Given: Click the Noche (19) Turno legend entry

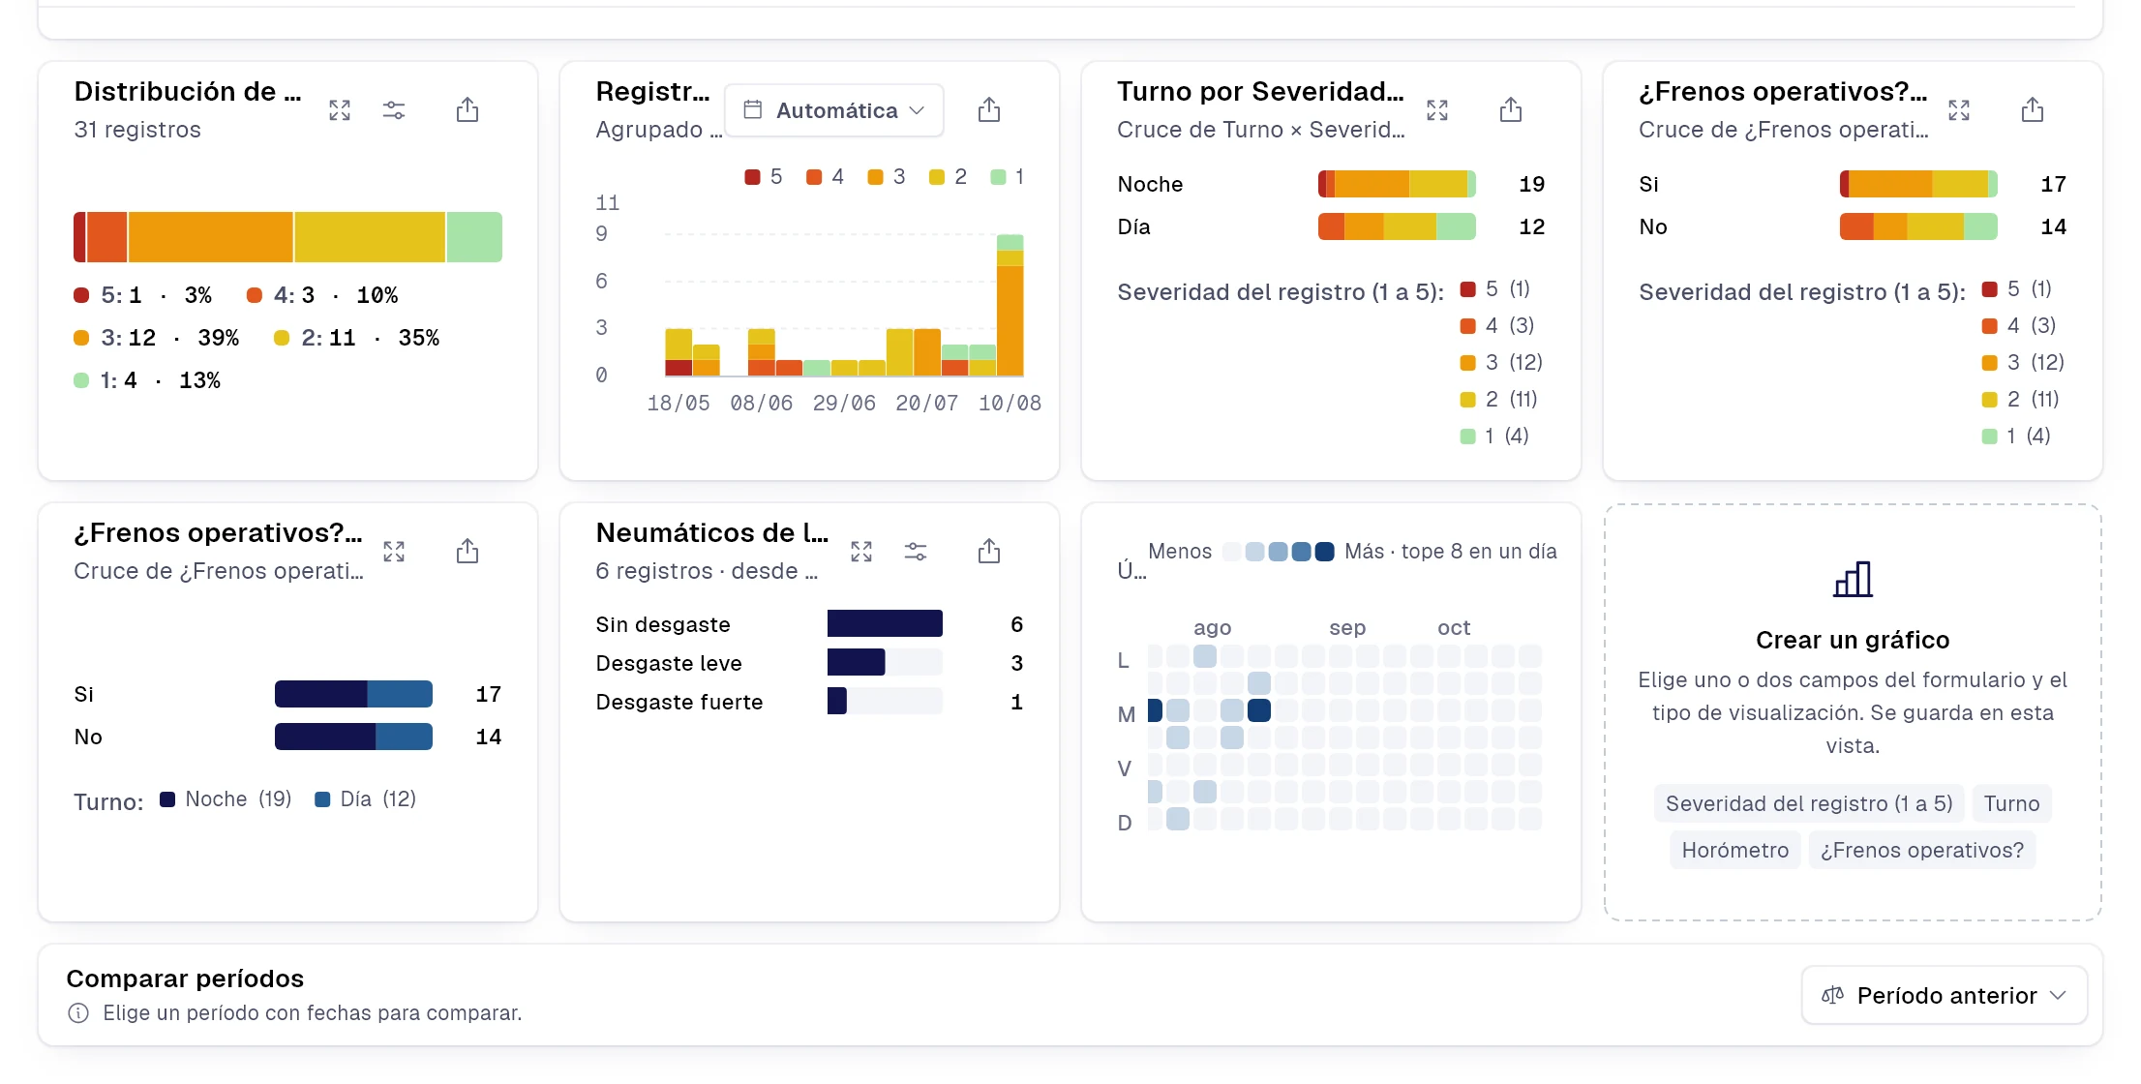Looking at the screenshot, I should (x=226, y=799).
